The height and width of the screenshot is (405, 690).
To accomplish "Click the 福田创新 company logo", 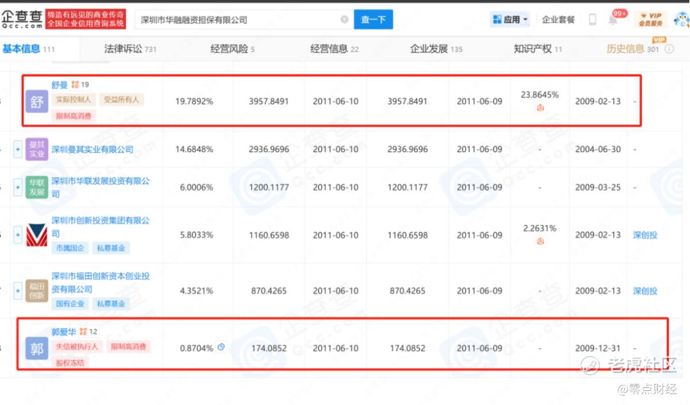I will pos(36,291).
